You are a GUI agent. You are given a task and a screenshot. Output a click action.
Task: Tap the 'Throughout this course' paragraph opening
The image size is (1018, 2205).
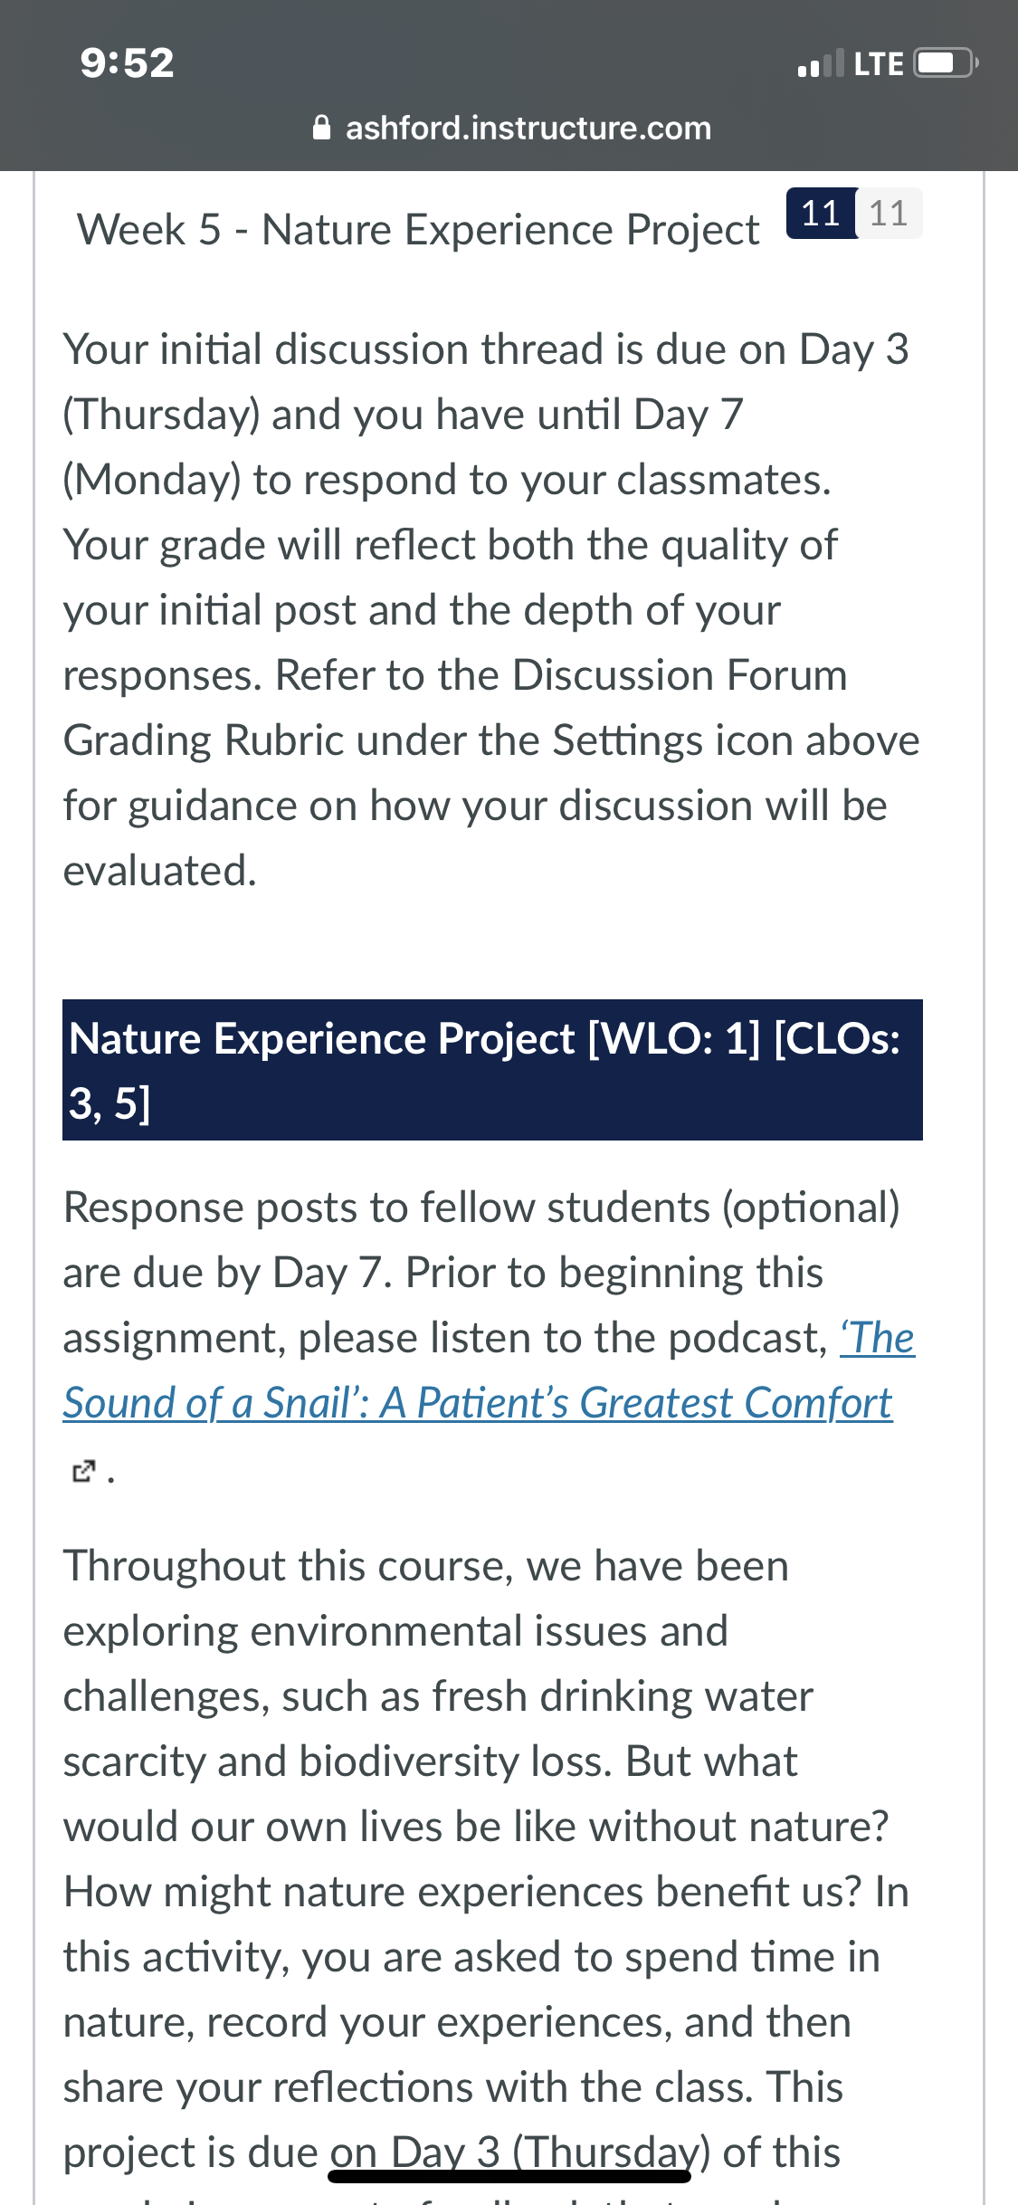tap(425, 1566)
